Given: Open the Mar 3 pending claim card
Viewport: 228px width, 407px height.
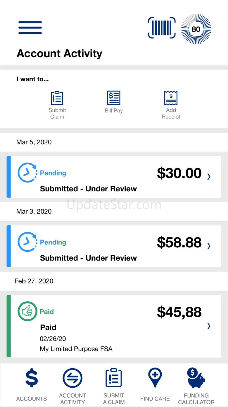Looking at the screenshot, I should [114, 246].
